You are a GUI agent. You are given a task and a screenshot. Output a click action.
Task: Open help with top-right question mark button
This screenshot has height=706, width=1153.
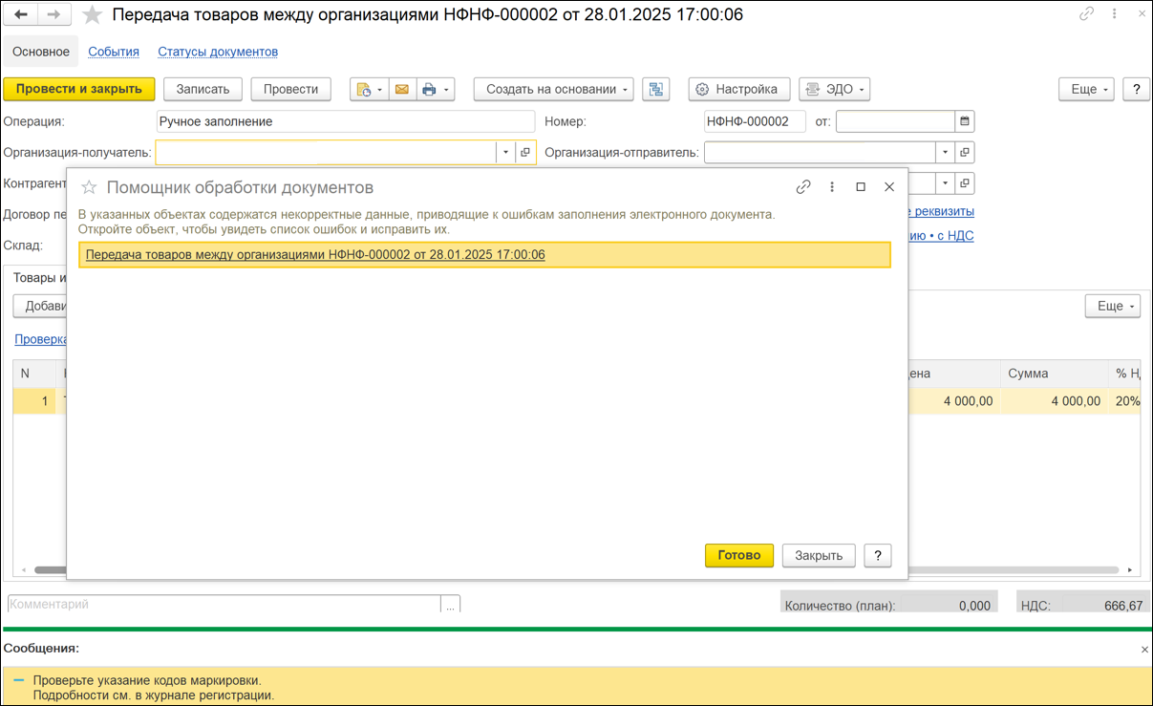(x=1136, y=89)
